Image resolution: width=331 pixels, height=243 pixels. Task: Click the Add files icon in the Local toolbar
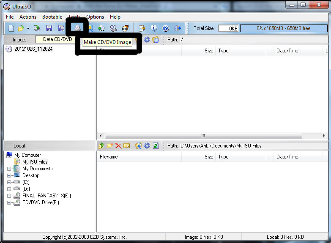(139, 146)
